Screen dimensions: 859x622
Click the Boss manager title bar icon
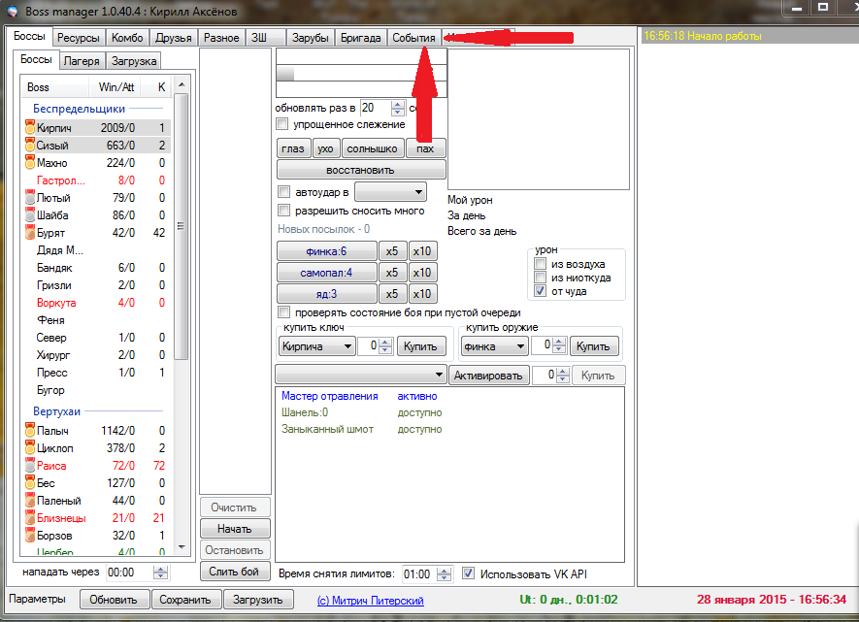[x=12, y=11]
